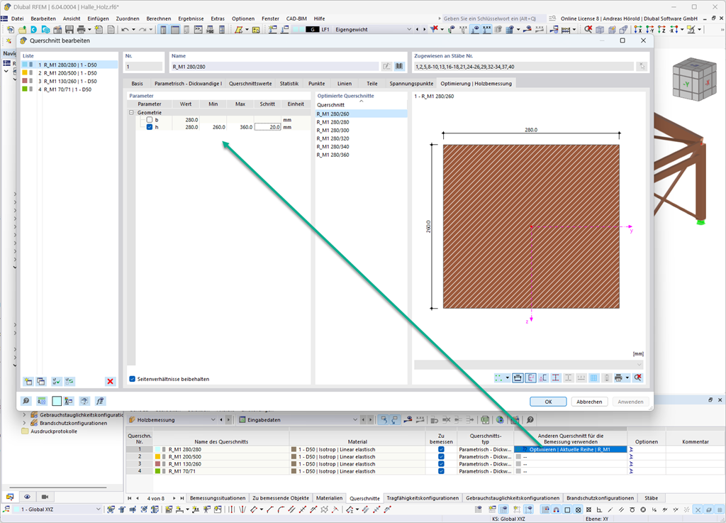
Task: Click the eye view tab in navigator bottom
Action: pyautogui.click(x=28, y=497)
